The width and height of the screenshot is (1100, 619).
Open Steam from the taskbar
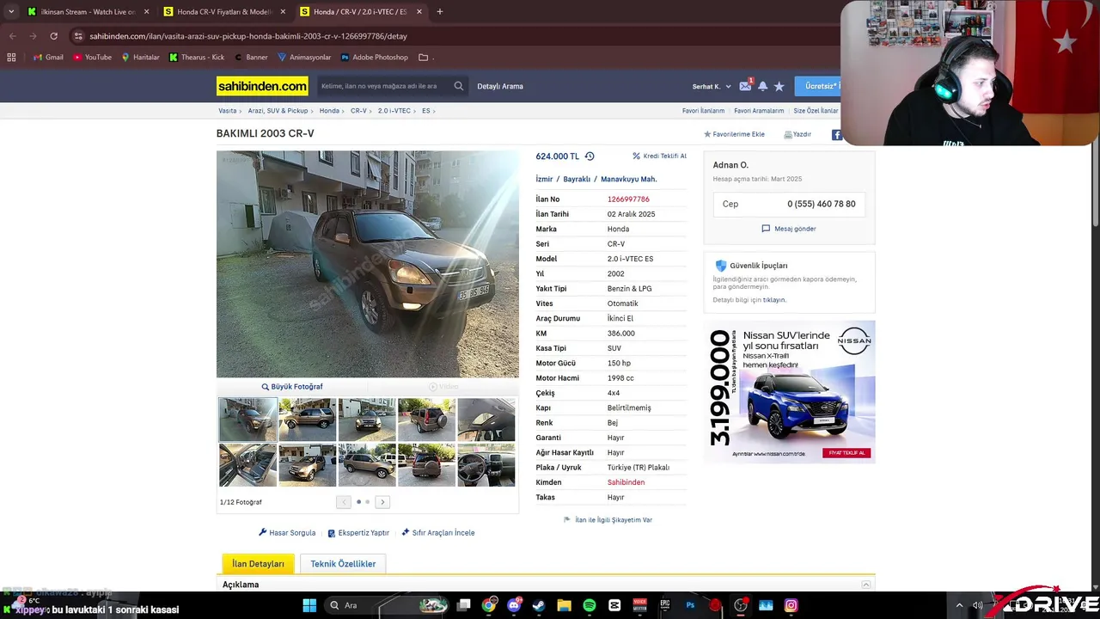tap(539, 605)
